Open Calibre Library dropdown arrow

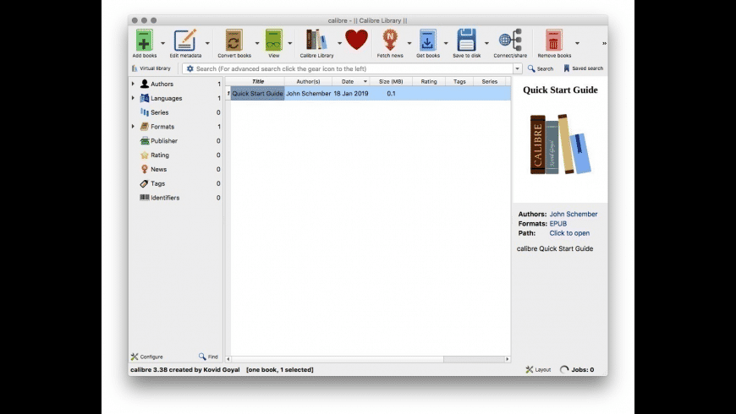click(x=339, y=43)
